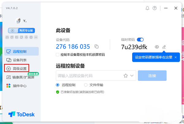Show temporary password with eye icon
Screen dimensions: 184x124
pos(157,47)
